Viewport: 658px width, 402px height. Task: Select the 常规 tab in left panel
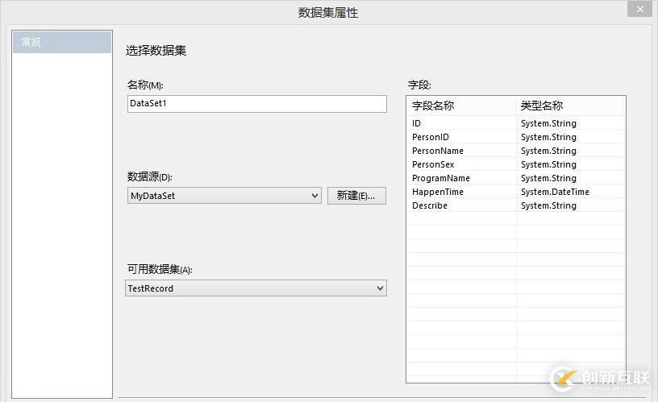tap(61, 42)
